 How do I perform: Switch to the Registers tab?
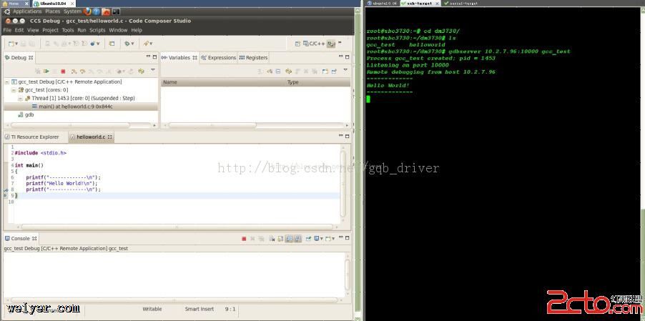click(x=254, y=58)
